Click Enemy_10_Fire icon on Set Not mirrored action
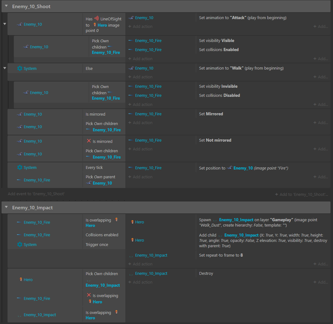Image resolution: width=333 pixels, height=324 pixels. [x=131, y=140]
